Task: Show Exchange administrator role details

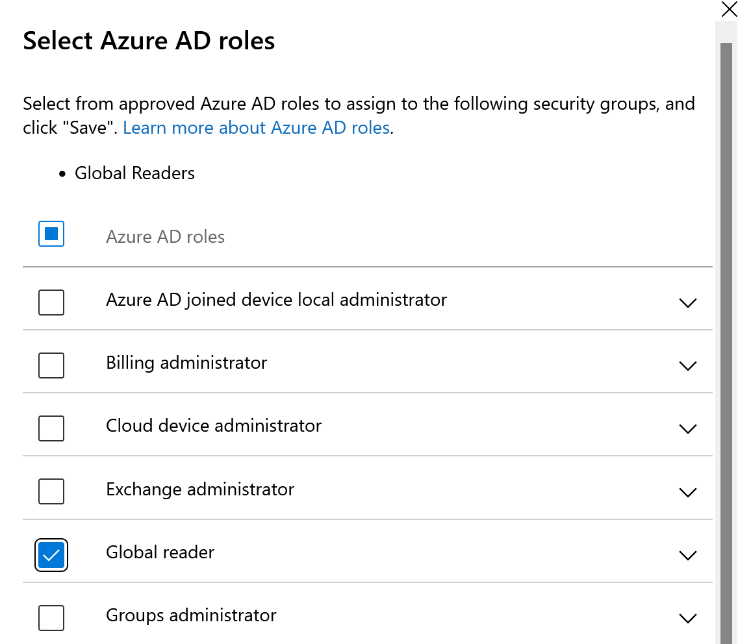Action: [x=687, y=492]
